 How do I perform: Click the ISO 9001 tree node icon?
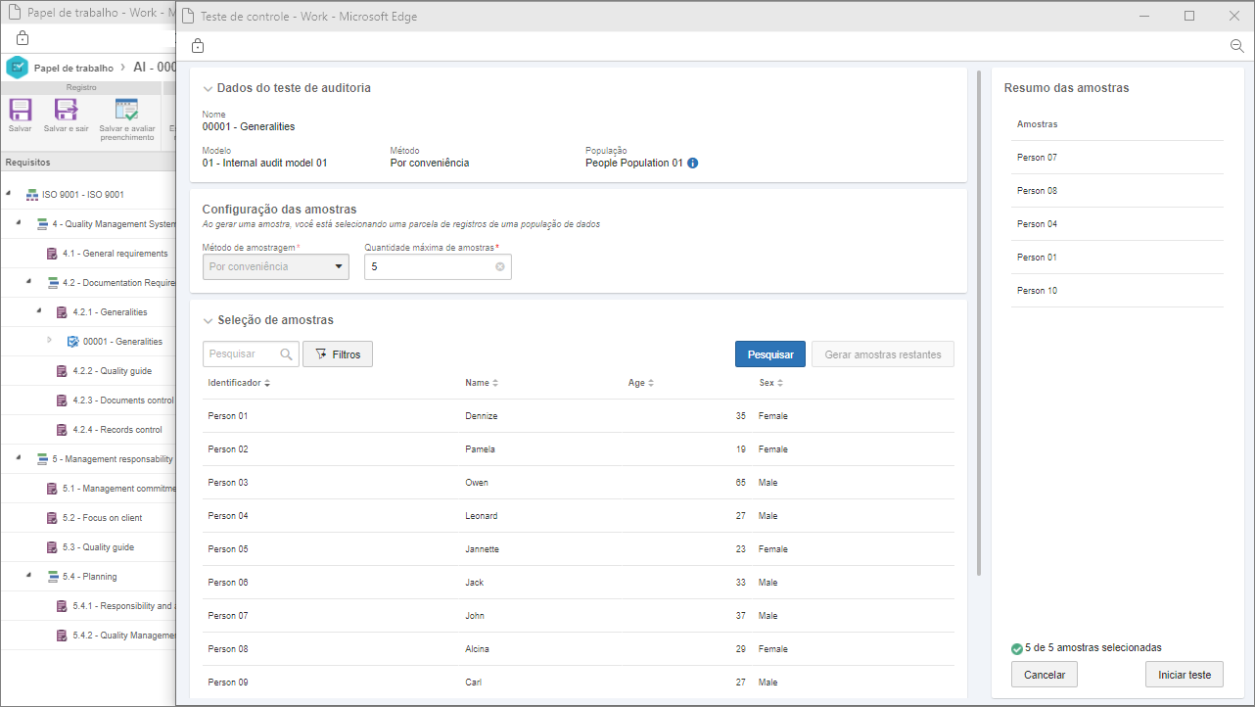pyautogui.click(x=31, y=195)
